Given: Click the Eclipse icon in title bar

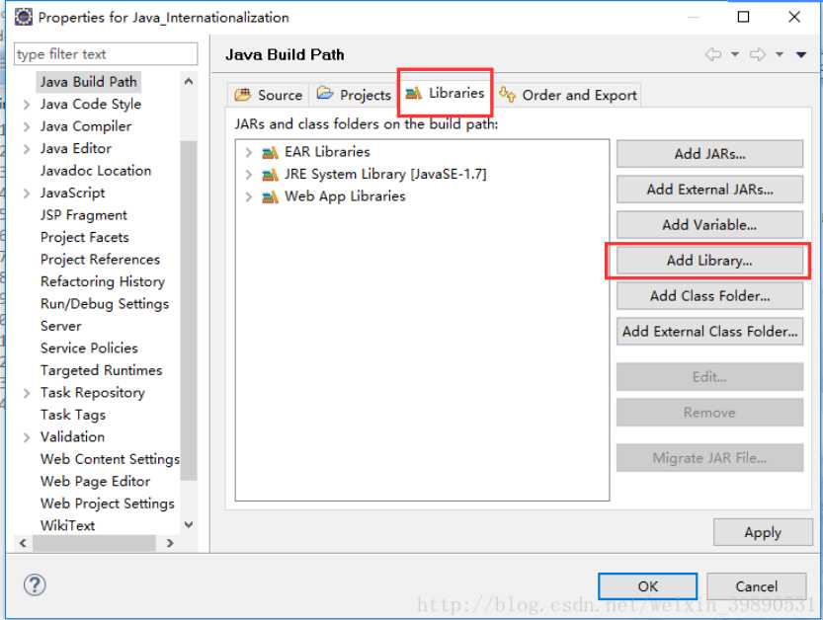Looking at the screenshot, I should click(23, 17).
